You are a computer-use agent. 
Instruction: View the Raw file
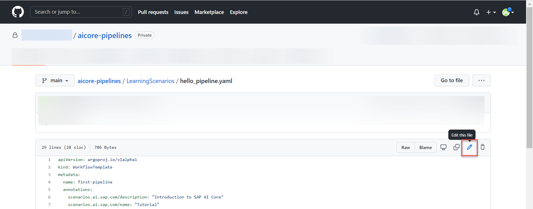click(x=406, y=147)
